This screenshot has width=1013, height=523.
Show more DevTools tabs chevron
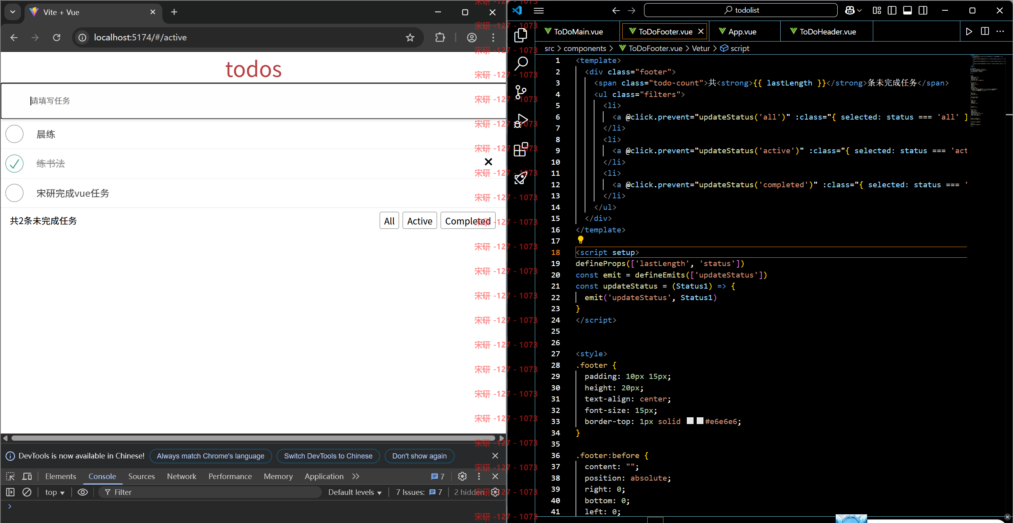tap(355, 476)
